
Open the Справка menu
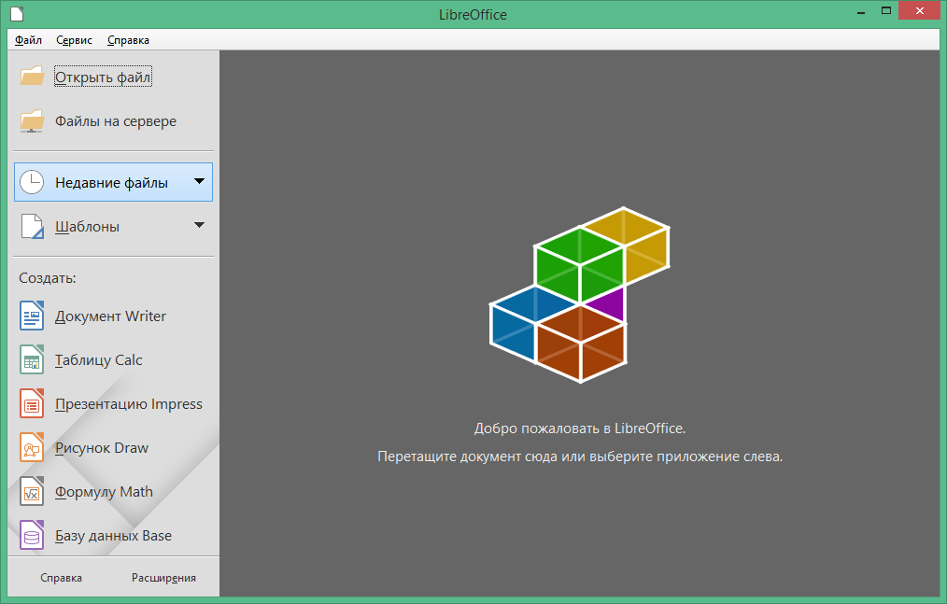127,39
